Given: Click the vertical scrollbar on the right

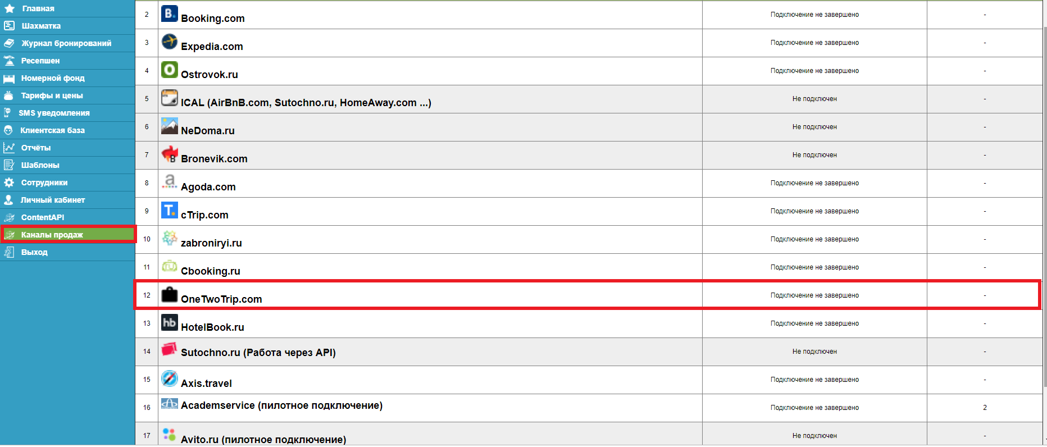Looking at the screenshot, I should [x=1045, y=208].
